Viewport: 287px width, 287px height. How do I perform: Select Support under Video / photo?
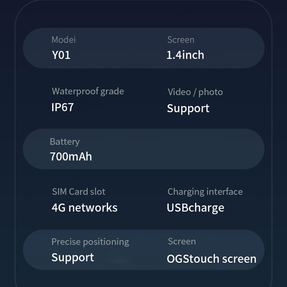[188, 108]
